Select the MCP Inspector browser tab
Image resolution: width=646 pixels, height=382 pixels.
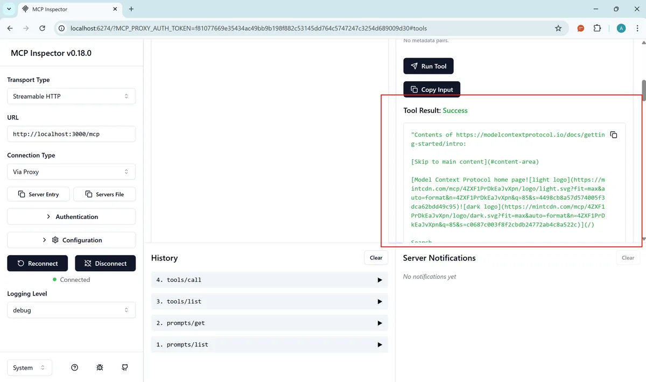[69, 9]
